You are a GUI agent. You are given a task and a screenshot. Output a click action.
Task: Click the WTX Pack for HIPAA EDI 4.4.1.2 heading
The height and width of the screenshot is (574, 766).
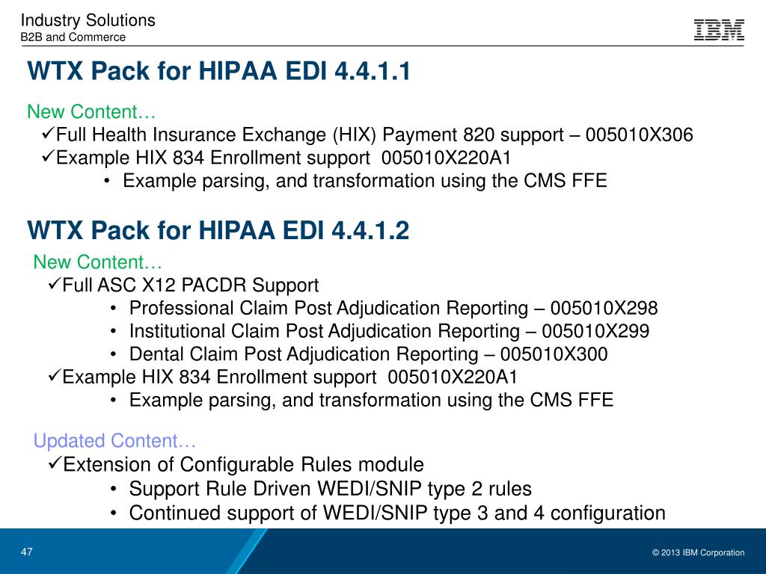pyautogui.click(x=218, y=230)
